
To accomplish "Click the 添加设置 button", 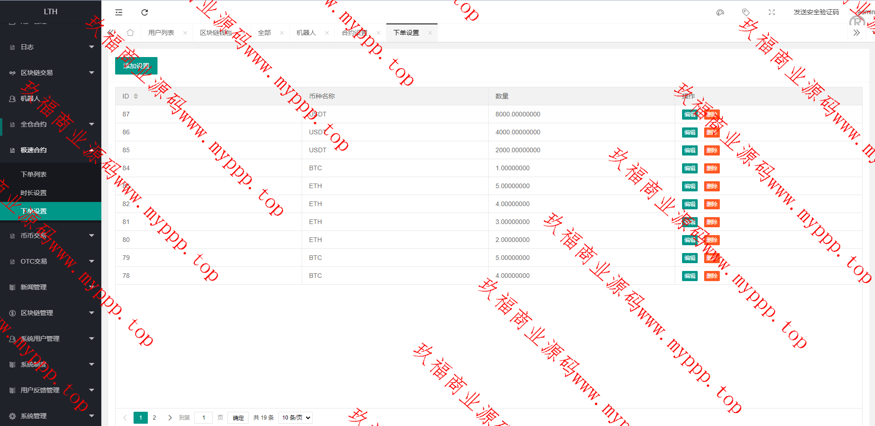I will [x=136, y=66].
